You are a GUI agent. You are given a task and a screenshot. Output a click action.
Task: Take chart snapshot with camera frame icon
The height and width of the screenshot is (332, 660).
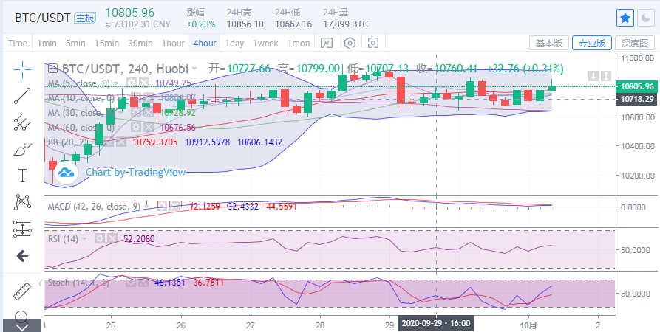coord(373,43)
